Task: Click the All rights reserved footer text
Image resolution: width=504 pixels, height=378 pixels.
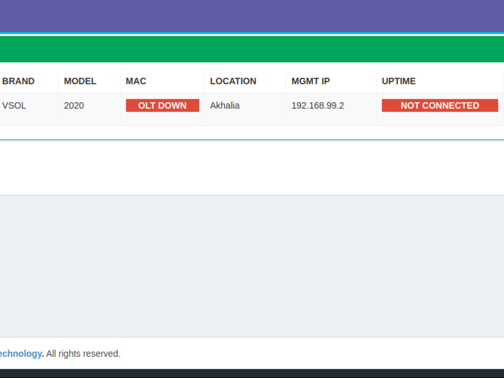Action: pyautogui.click(x=82, y=353)
